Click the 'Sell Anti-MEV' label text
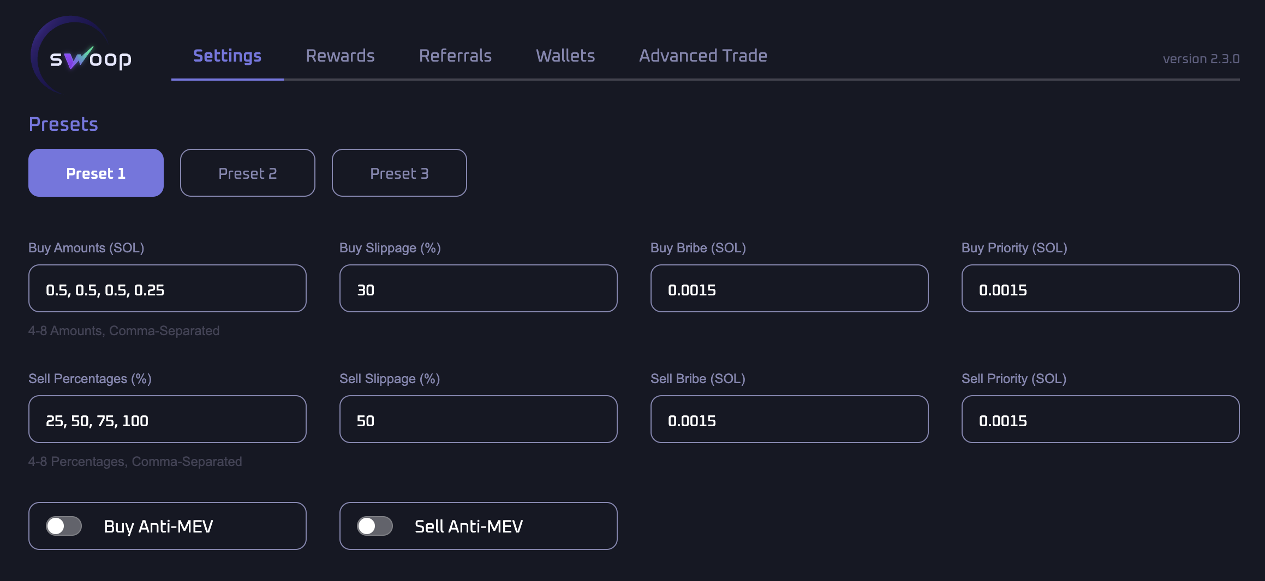The width and height of the screenshot is (1265, 581). pyautogui.click(x=469, y=526)
